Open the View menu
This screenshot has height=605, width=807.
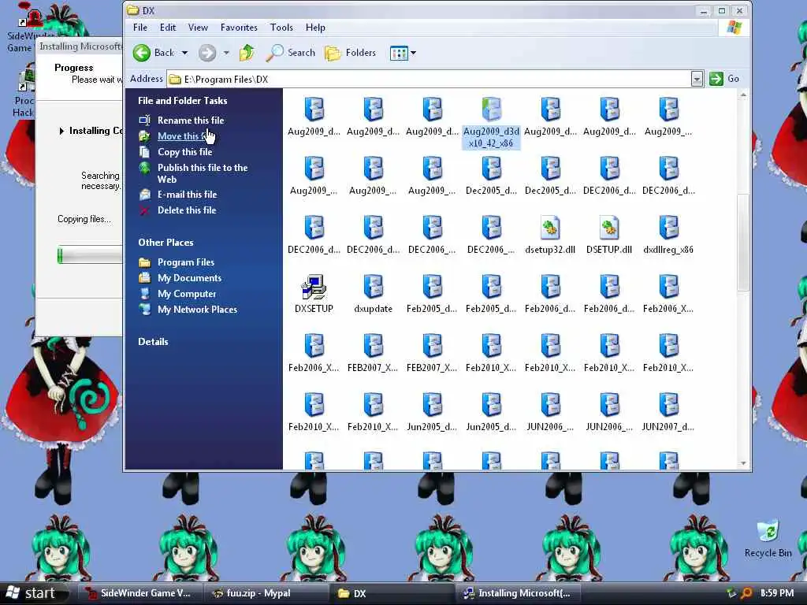tap(198, 28)
